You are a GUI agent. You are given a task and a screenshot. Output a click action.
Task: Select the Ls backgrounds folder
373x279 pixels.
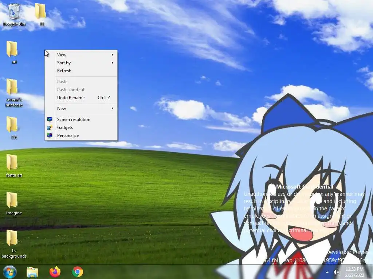[14, 244]
